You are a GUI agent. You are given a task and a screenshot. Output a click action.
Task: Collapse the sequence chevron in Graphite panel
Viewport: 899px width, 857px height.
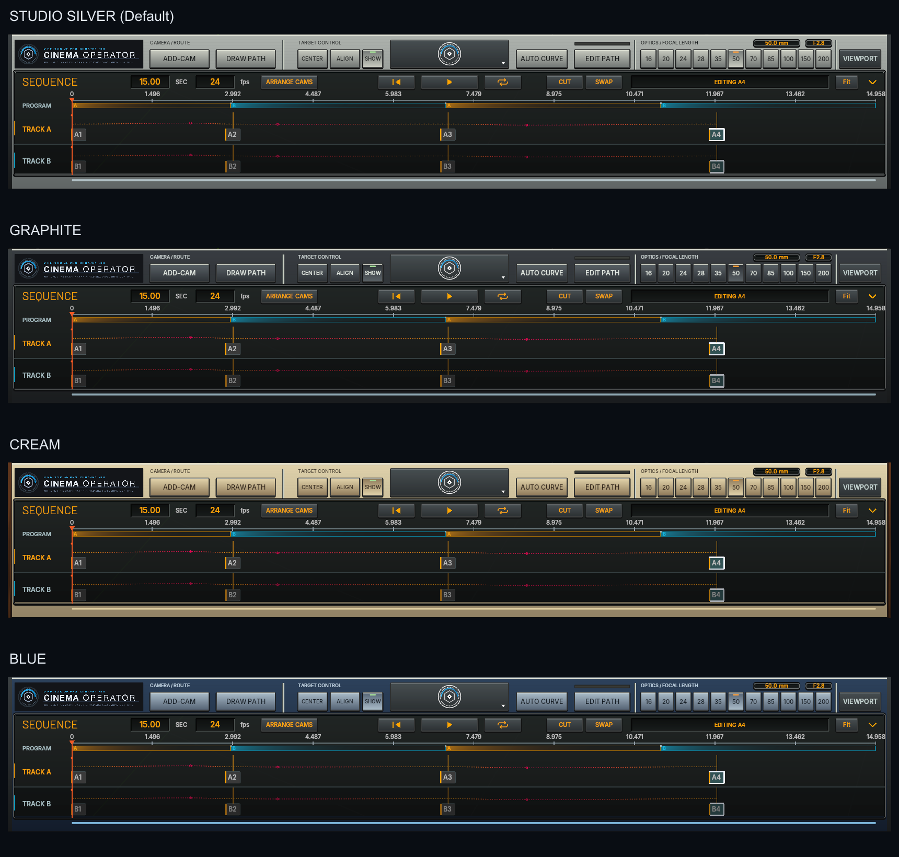(872, 296)
